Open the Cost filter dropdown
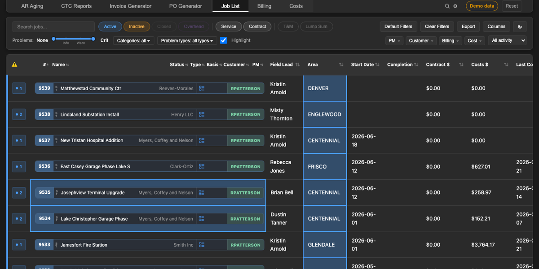Viewport: 539px width, 269px height. point(474,41)
